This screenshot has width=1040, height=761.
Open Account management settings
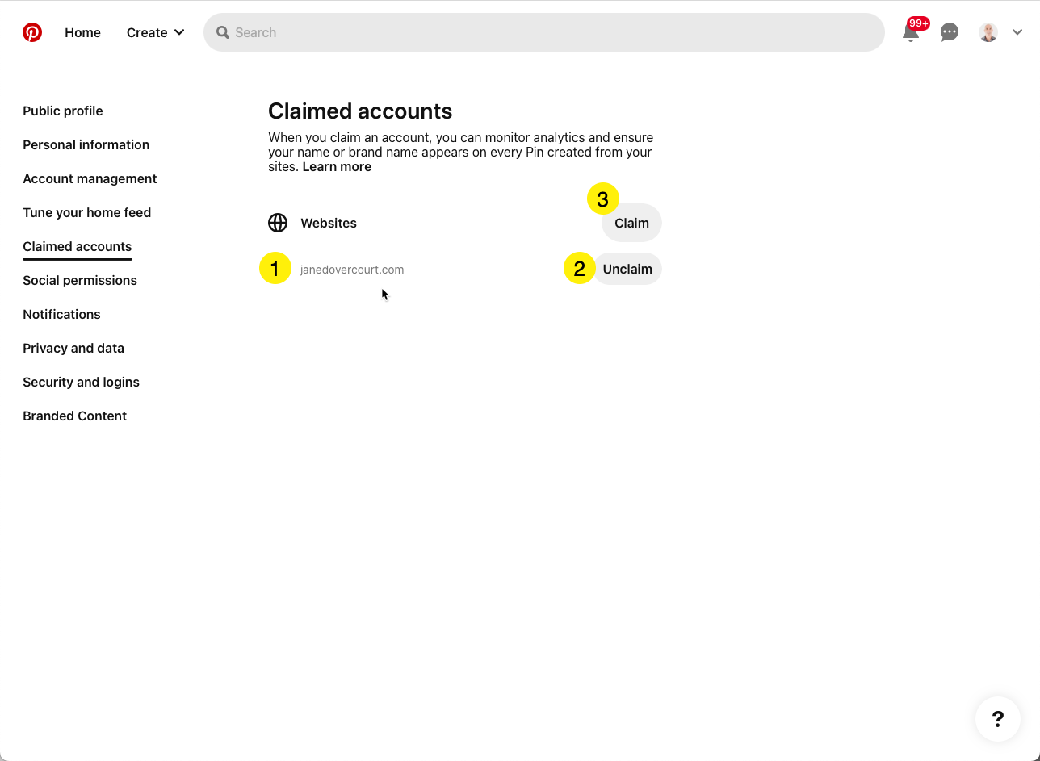point(90,178)
